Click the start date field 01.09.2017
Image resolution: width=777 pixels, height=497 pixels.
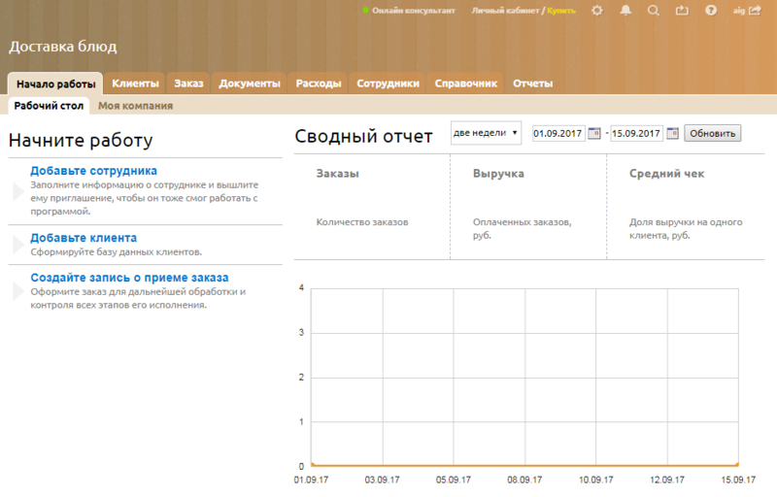[558, 133]
